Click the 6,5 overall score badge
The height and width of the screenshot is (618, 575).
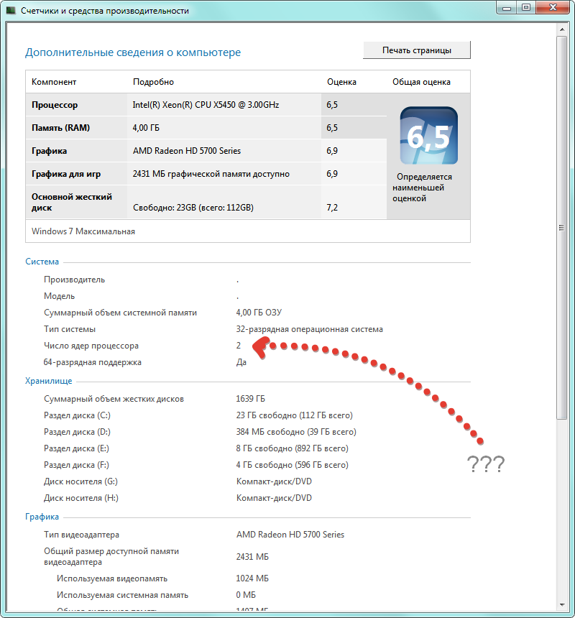coord(429,136)
